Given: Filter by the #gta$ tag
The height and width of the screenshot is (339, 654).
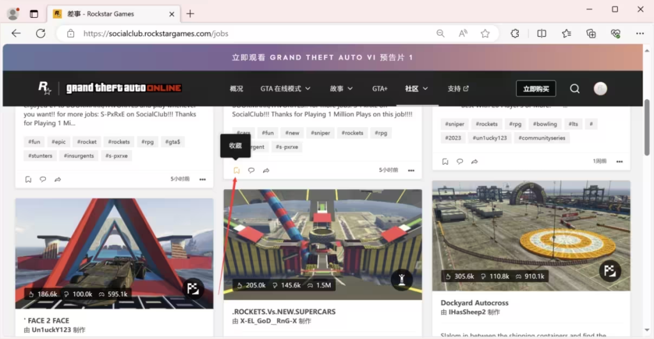Looking at the screenshot, I should pyautogui.click(x=172, y=142).
